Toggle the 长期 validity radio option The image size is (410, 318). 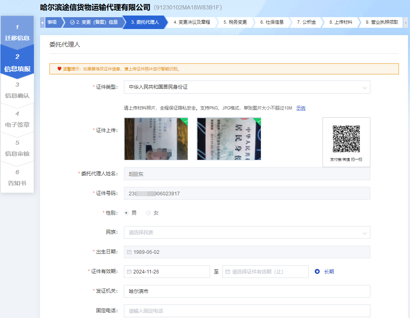(x=317, y=272)
